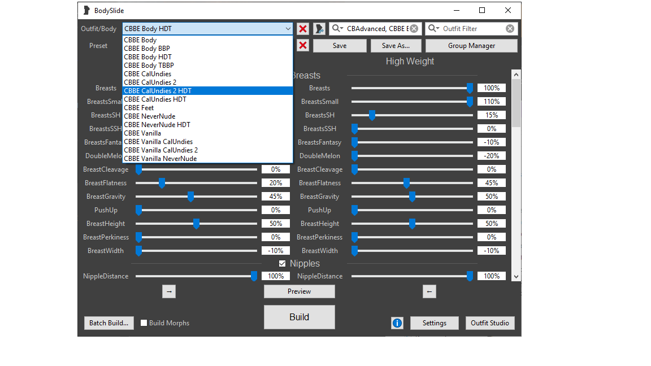Copy high weight values to low with left arrow

click(x=429, y=291)
